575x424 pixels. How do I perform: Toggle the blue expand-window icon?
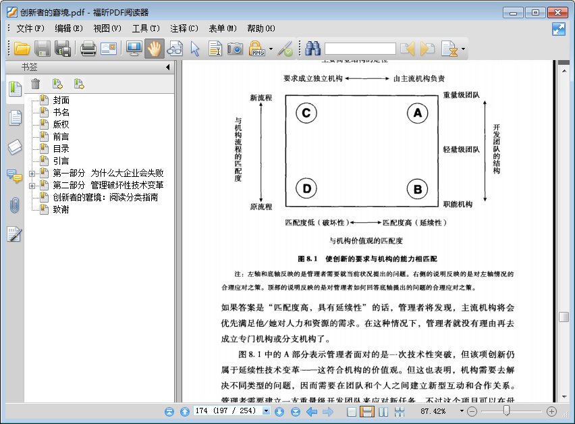[x=559, y=29]
